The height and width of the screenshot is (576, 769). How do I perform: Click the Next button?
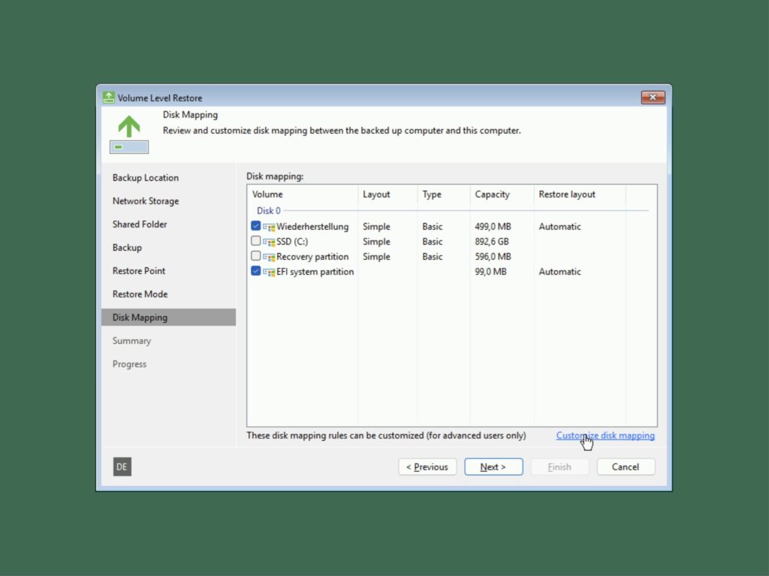[x=493, y=466]
